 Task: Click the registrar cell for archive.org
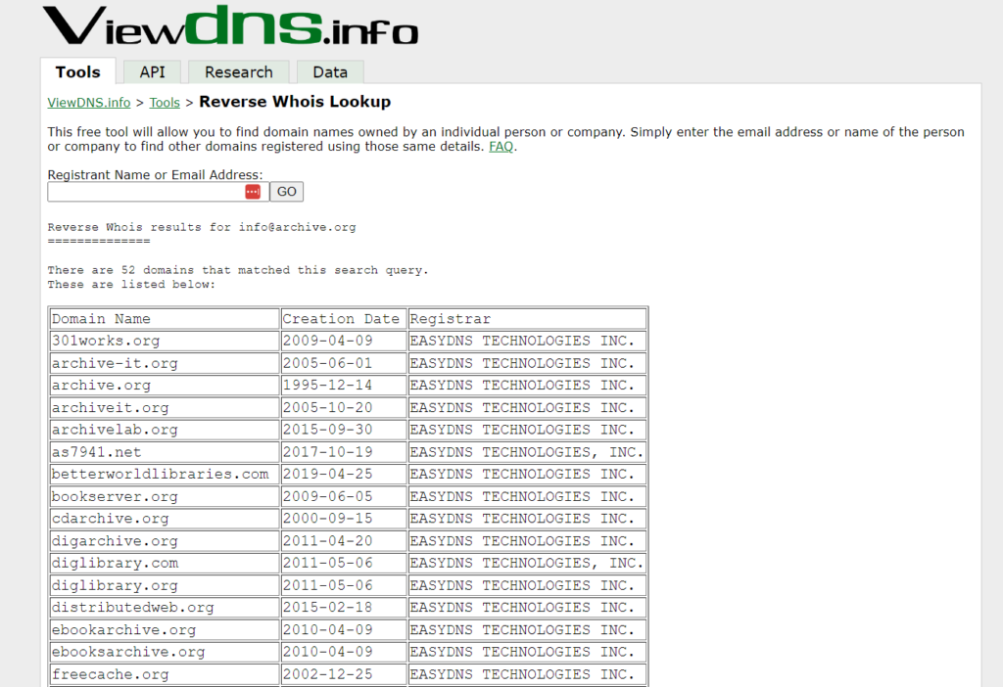527,386
